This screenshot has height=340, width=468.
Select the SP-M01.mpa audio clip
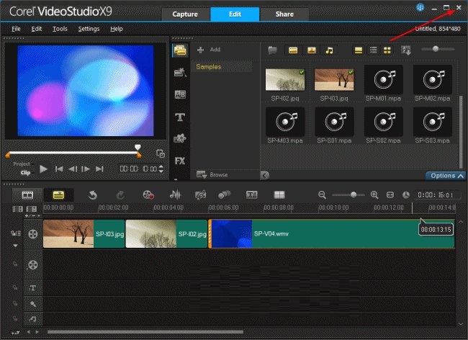point(384,80)
